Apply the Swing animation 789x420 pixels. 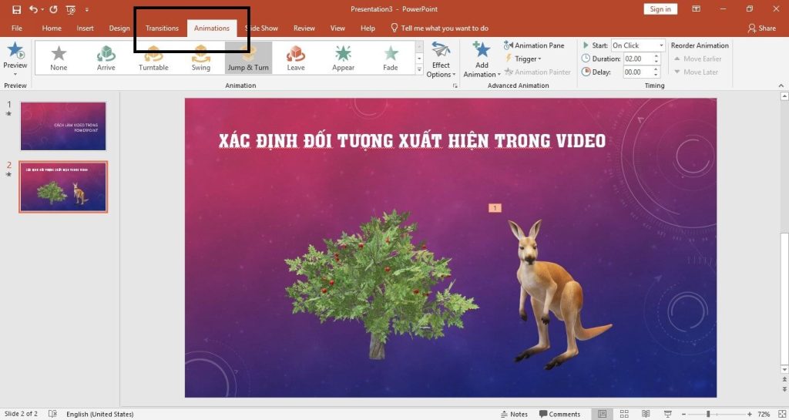point(201,59)
